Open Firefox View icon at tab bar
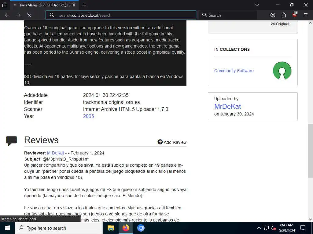This screenshot has height=234, width=313. click(x=5, y=5)
